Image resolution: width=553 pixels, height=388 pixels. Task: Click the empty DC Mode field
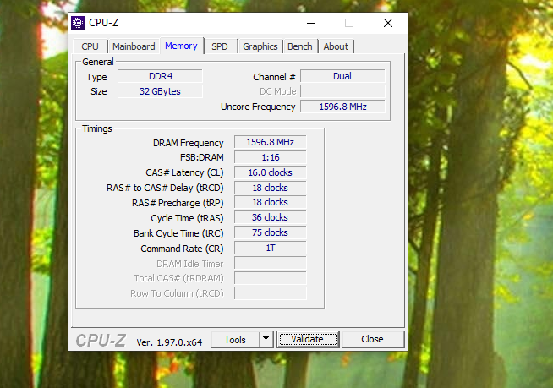[x=342, y=91]
